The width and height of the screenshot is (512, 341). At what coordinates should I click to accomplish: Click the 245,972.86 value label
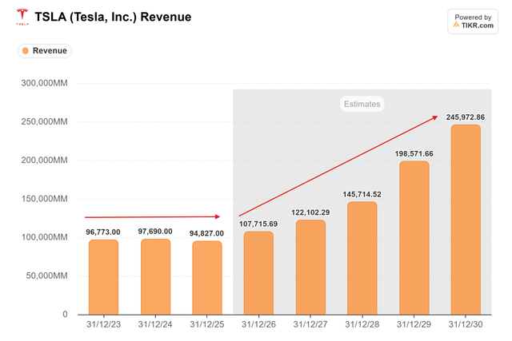click(466, 117)
